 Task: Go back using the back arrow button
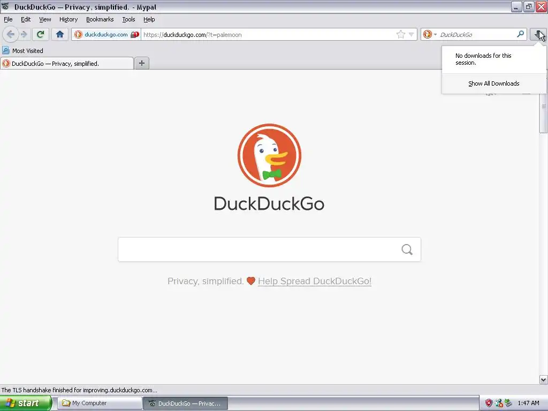click(x=11, y=34)
